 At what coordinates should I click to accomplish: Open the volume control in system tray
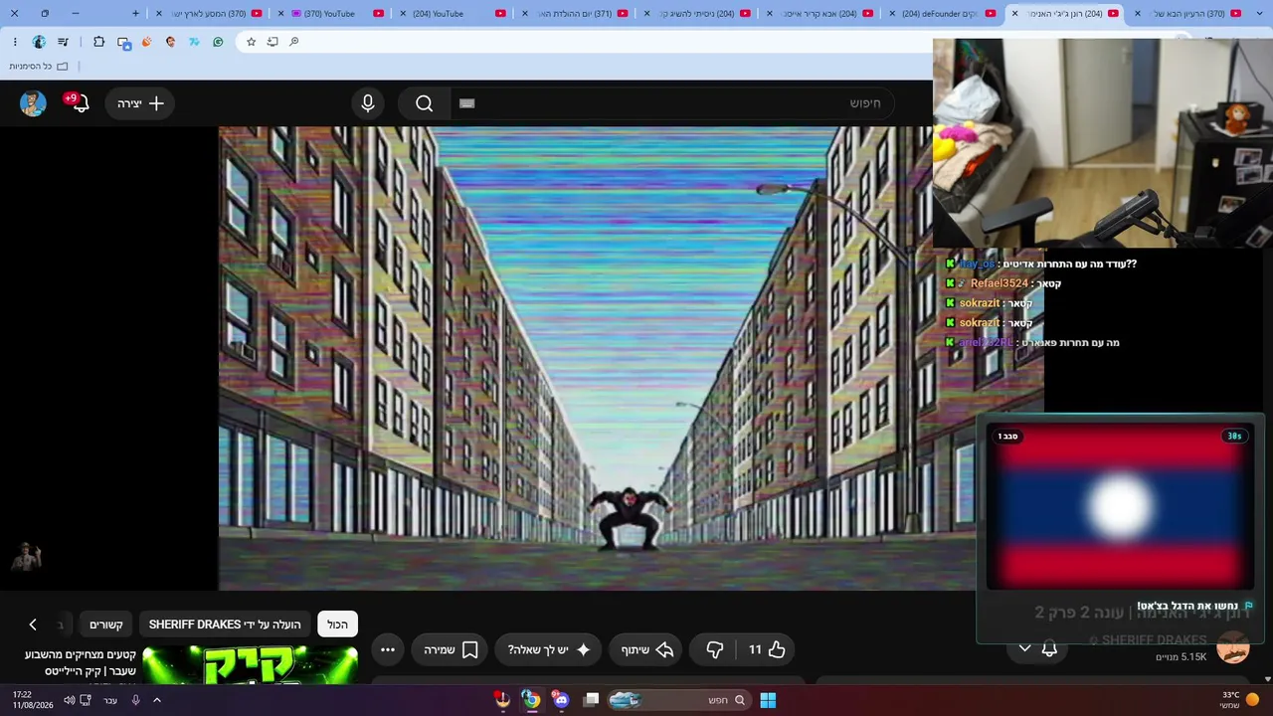coord(69,700)
